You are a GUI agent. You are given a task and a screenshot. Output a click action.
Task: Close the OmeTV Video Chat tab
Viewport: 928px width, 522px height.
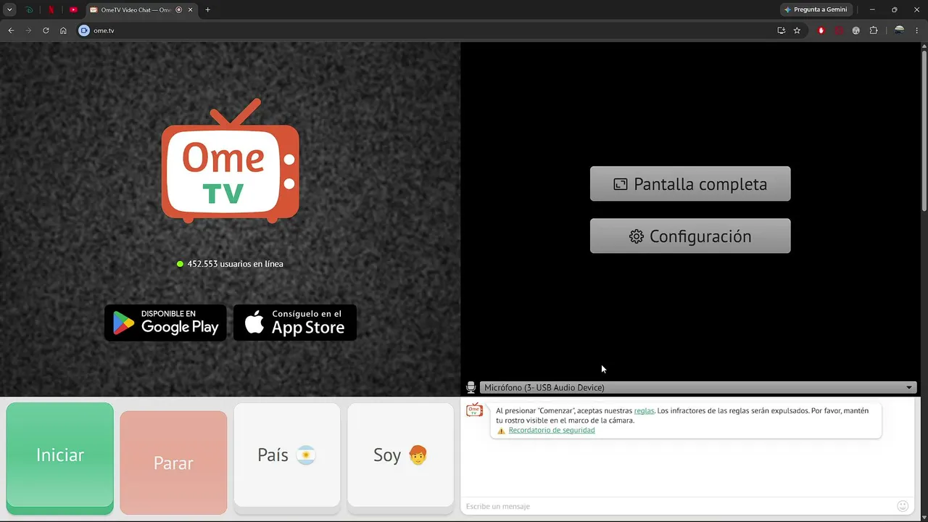pyautogui.click(x=191, y=10)
